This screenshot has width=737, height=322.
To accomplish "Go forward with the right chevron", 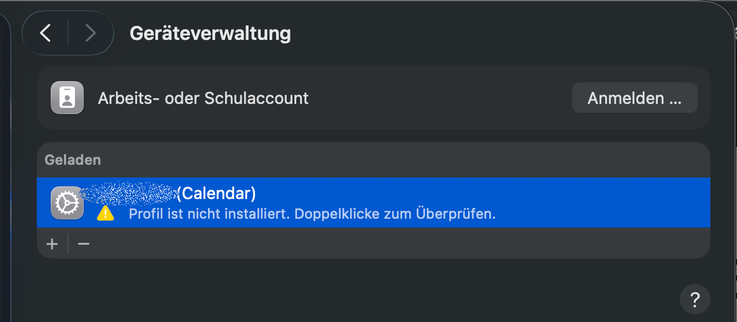I will pyautogui.click(x=90, y=33).
